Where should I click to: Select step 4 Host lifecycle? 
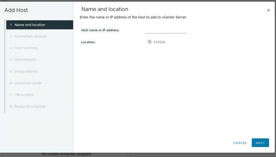tap(40, 59)
